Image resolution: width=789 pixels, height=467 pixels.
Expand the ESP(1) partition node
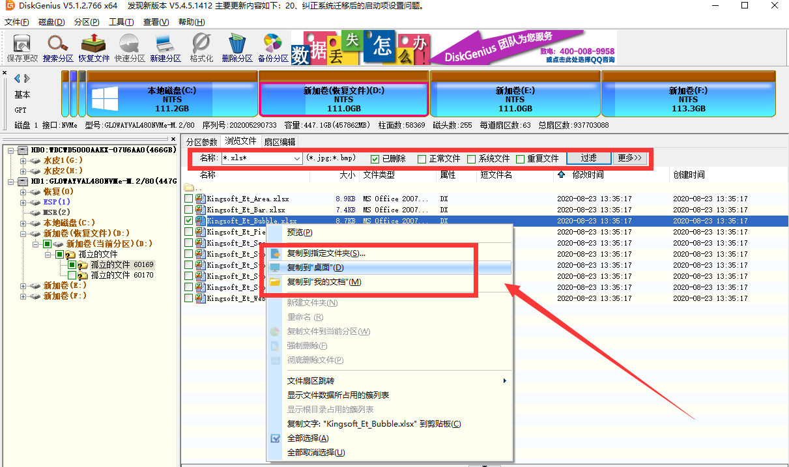pyautogui.click(x=23, y=202)
